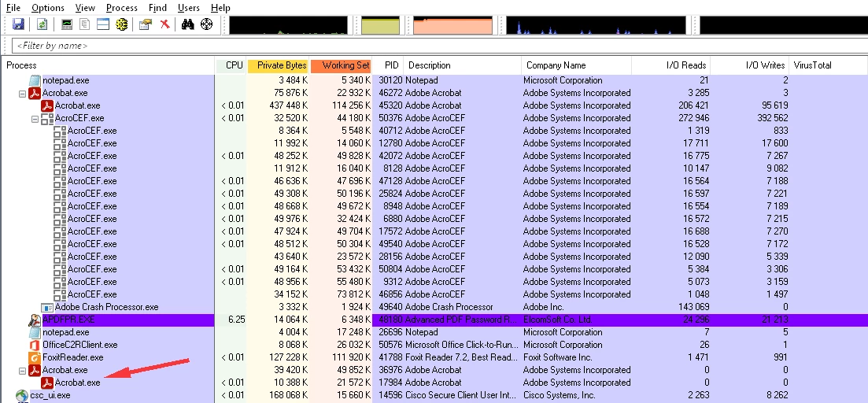Click the APDFPR.EXE process icon
868x403 pixels.
[x=35, y=320]
